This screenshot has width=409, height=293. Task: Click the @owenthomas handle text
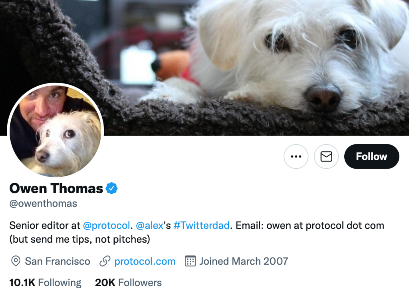coord(43,203)
